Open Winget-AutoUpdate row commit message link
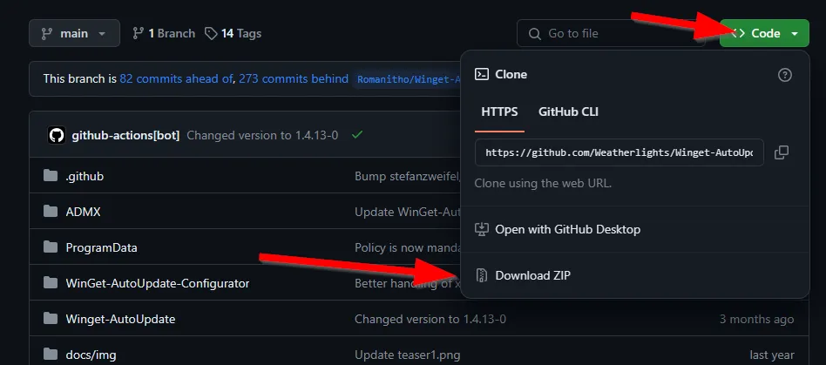 (430, 319)
